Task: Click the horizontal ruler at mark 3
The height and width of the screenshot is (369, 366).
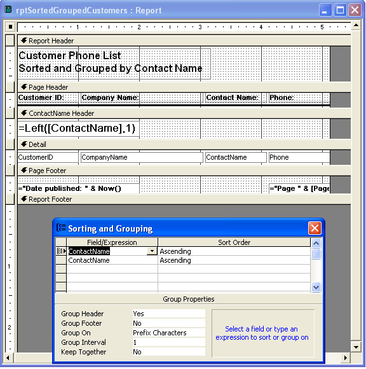Action: [200, 27]
